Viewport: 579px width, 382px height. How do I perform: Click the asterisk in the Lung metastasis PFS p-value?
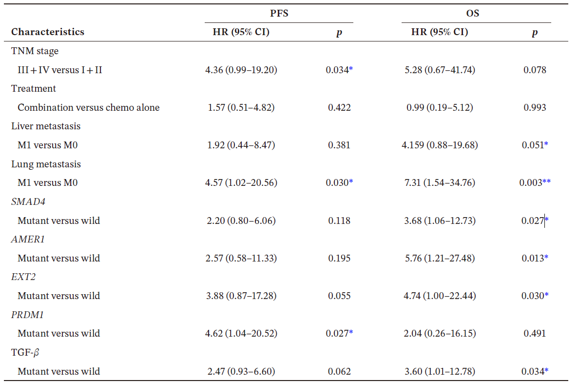pos(351,182)
